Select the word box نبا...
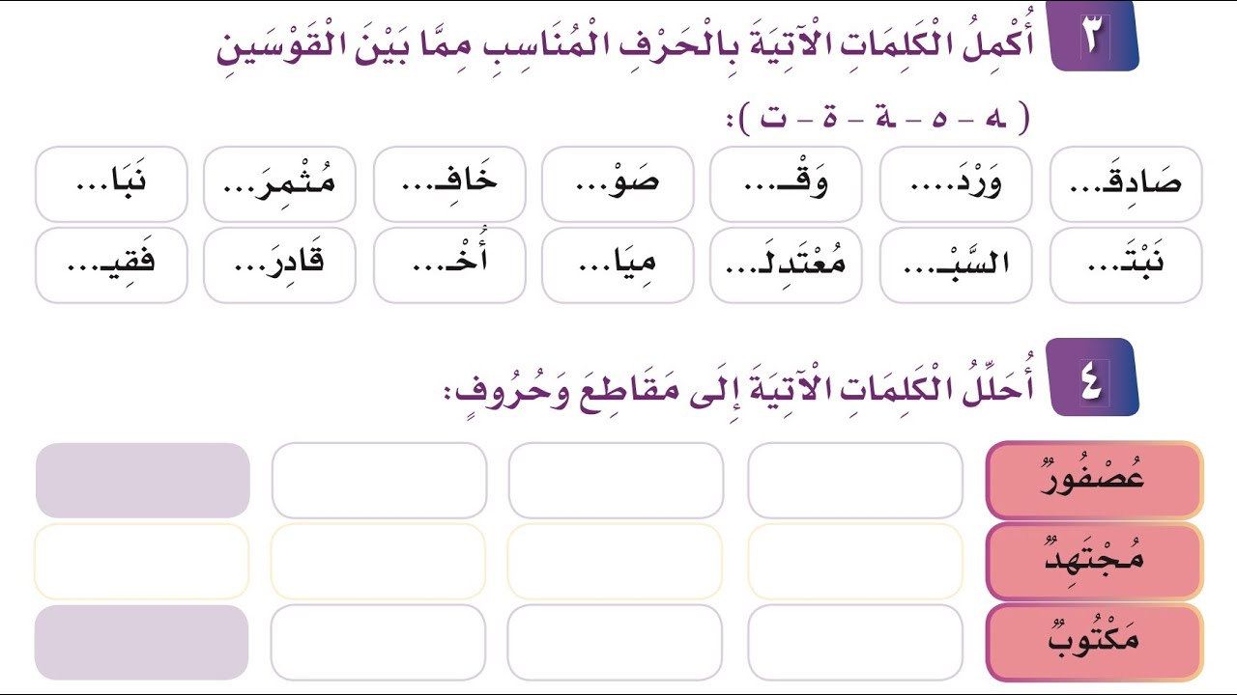This screenshot has height=695, width=1237. [x=111, y=184]
